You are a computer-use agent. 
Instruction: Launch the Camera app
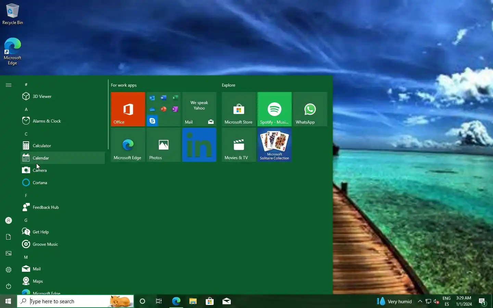[x=63, y=170]
